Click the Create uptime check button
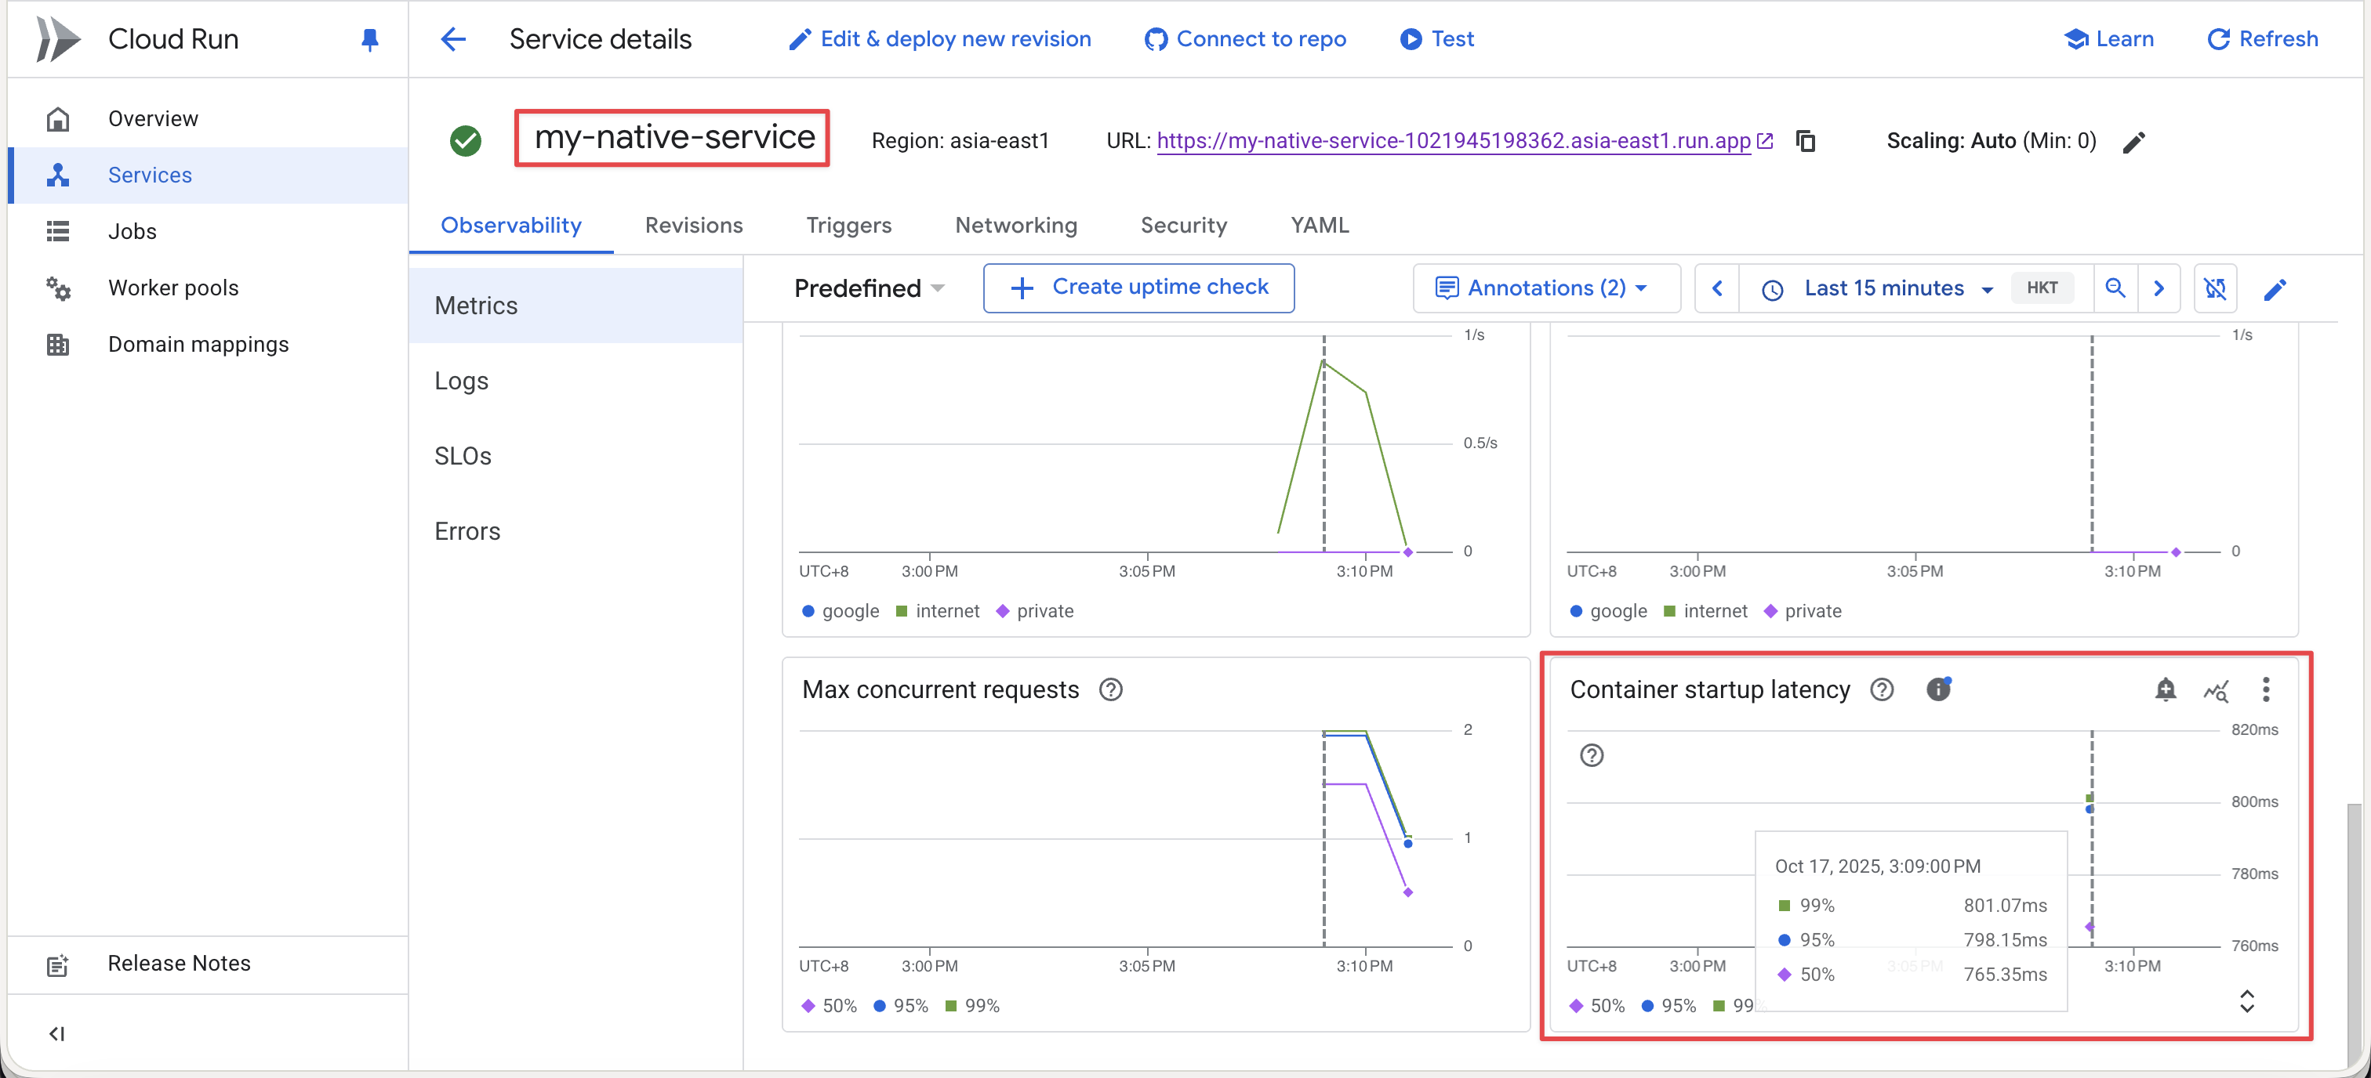This screenshot has width=2371, height=1078. tap(1138, 287)
